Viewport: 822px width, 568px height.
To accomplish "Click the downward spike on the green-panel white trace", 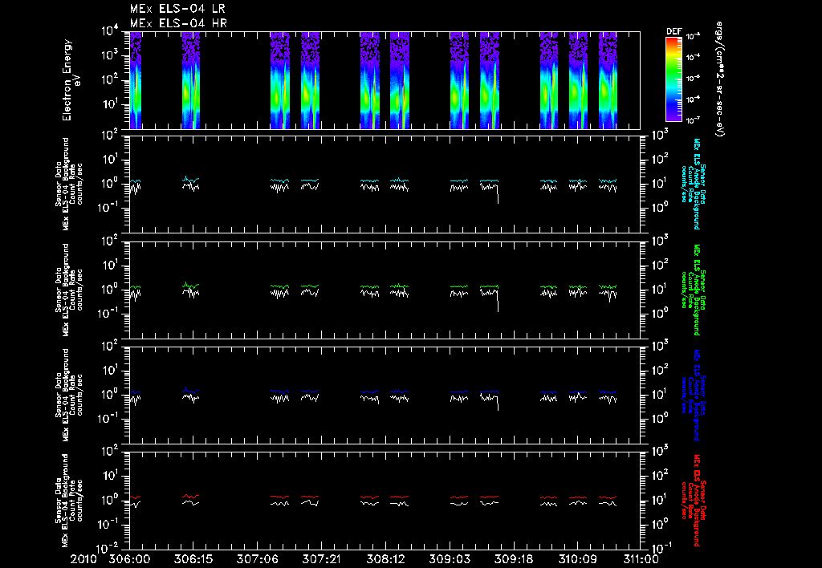I will (x=498, y=300).
